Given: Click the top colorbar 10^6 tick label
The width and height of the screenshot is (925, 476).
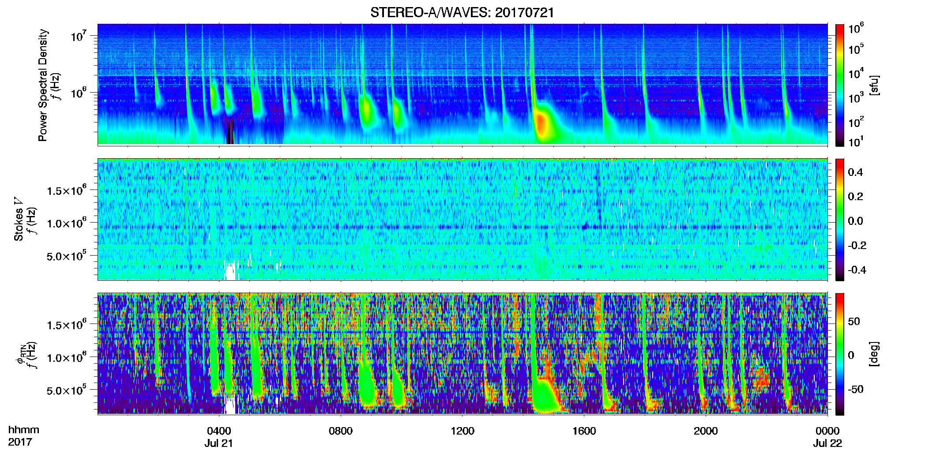Looking at the screenshot, I should (856, 29).
